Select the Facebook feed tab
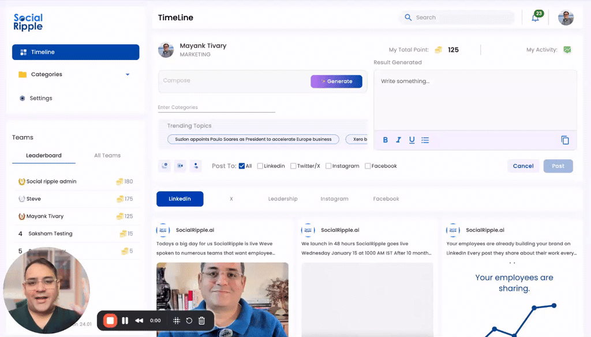This screenshot has height=337, width=591. [x=386, y=199]
